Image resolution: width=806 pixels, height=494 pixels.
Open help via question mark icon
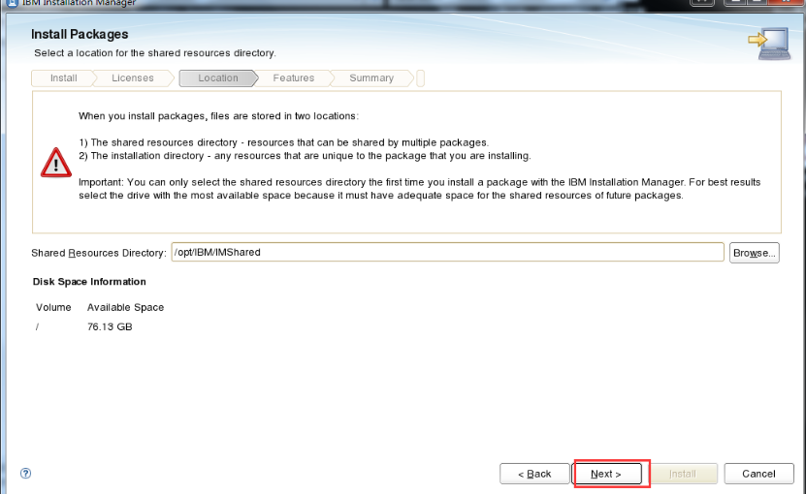(25, 474)
